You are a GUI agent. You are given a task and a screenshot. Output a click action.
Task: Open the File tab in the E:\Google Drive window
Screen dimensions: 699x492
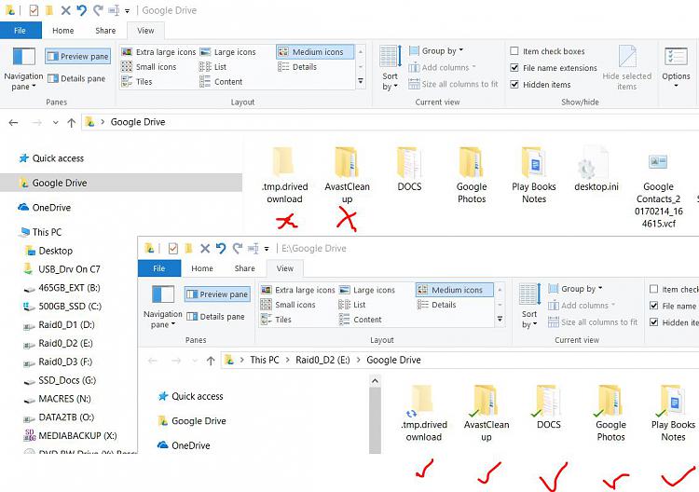159,268
